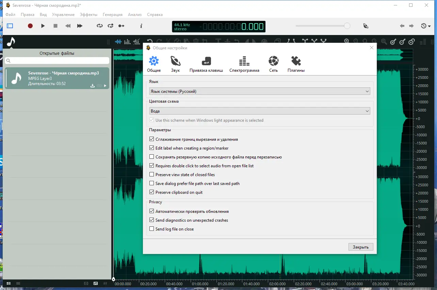Click the music note Open files panel icon

11,42
